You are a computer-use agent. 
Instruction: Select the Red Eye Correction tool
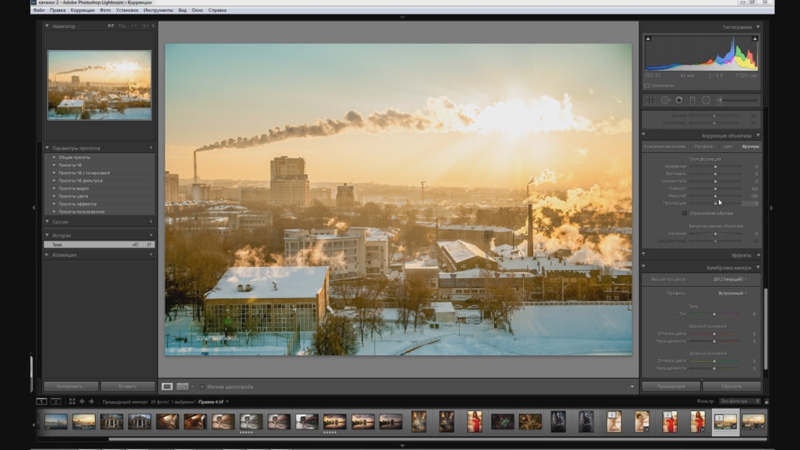tap(679, 100)
